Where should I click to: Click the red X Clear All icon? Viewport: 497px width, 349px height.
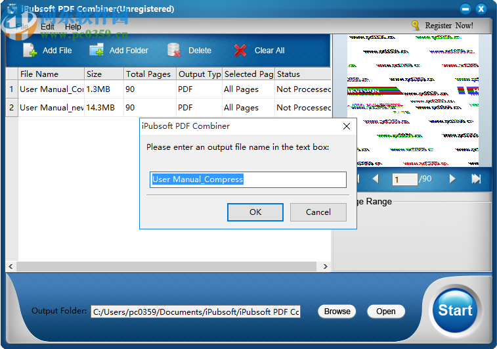[240, 51]
